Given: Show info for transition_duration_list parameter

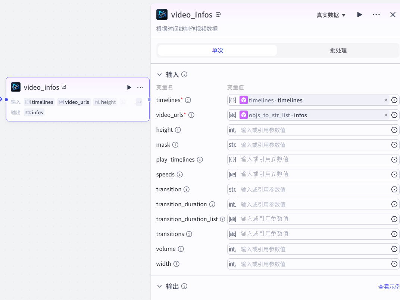Looking at the screenshot, I should [x=222, y=219].
